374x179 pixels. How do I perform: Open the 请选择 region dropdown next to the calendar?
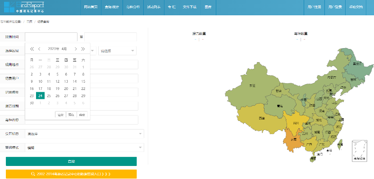117,51
